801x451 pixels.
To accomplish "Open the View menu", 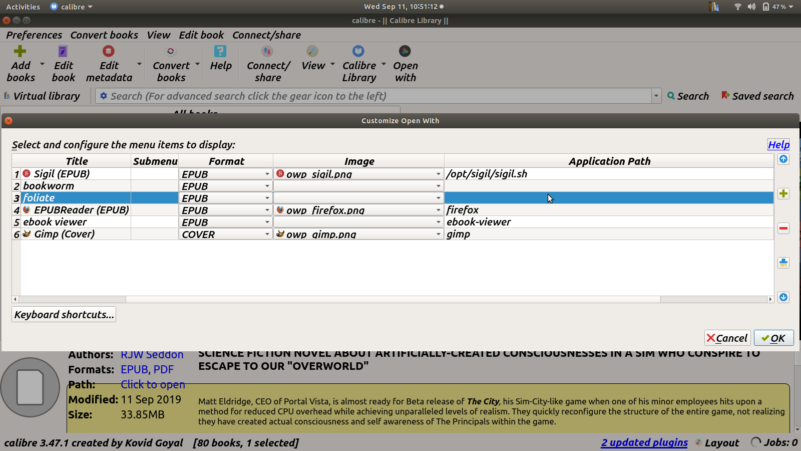I will [158, 35].
